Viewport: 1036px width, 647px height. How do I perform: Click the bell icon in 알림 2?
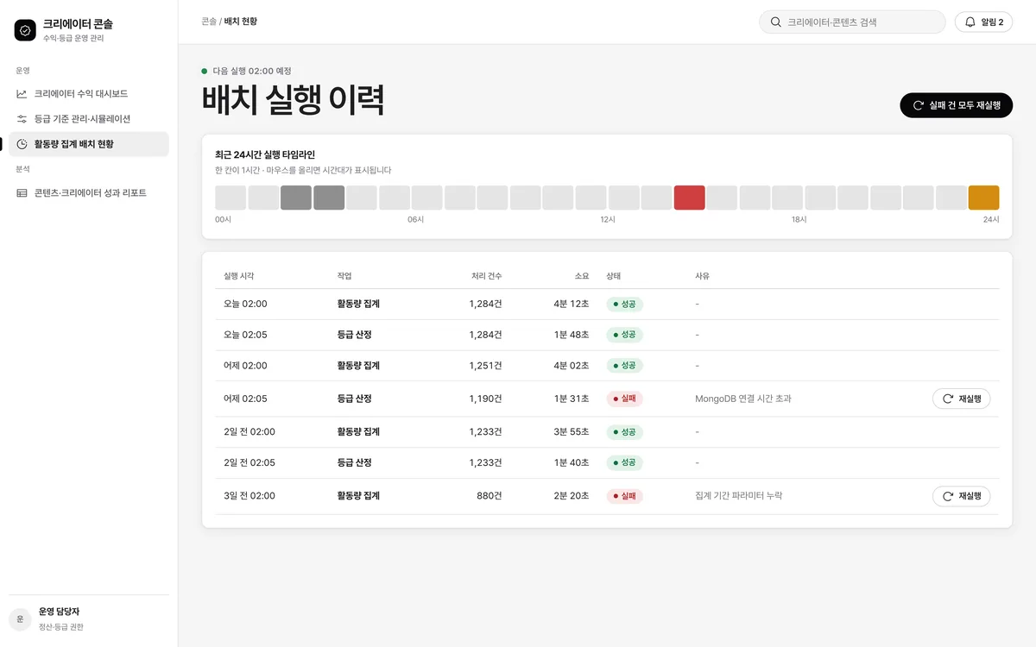tap(970, 22)
